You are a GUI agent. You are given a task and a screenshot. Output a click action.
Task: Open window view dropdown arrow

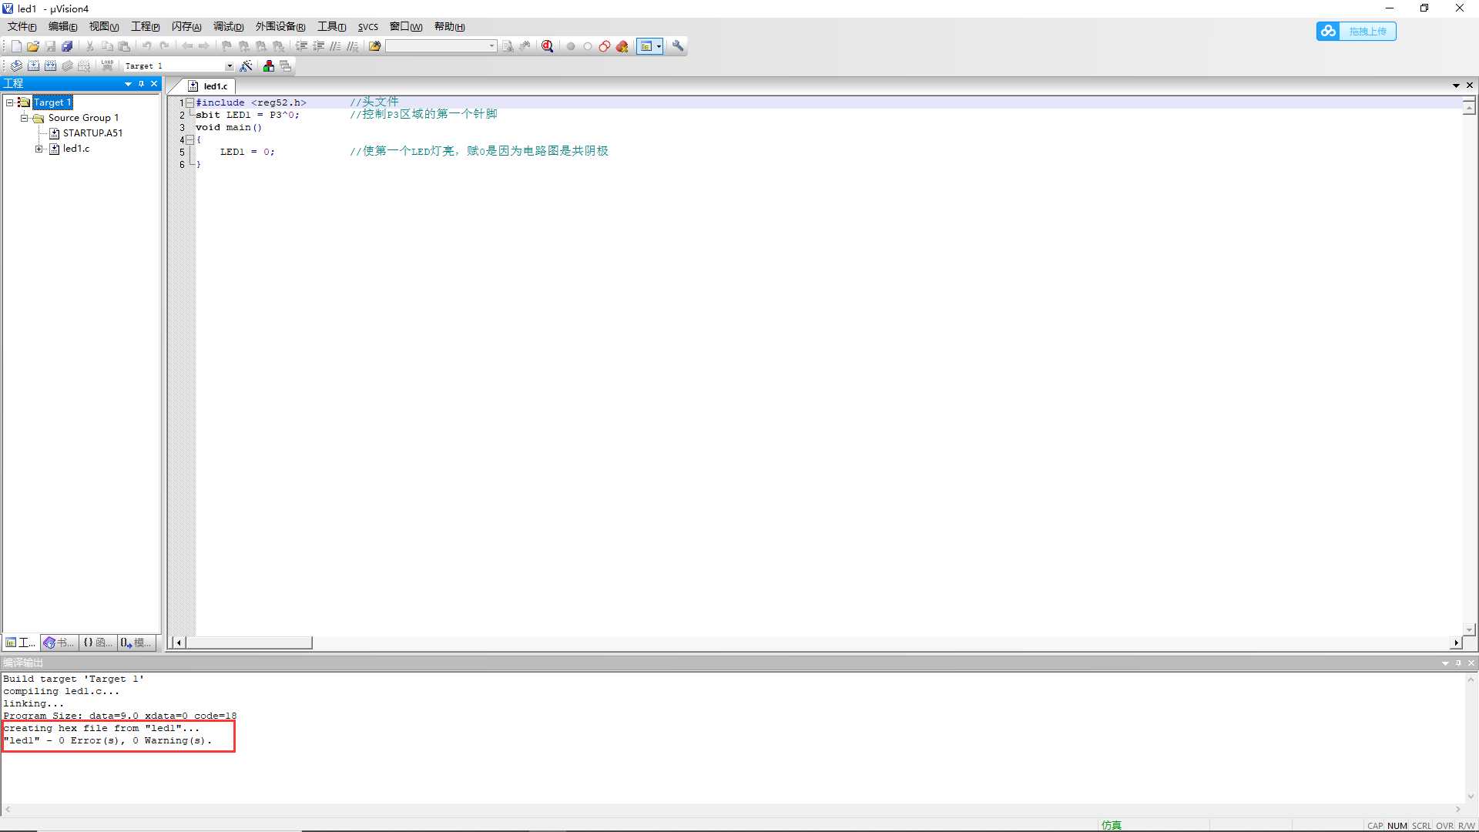pos(659,46)
